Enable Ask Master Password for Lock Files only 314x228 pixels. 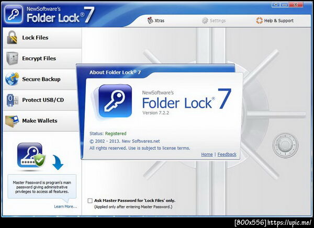pos(90,201)
